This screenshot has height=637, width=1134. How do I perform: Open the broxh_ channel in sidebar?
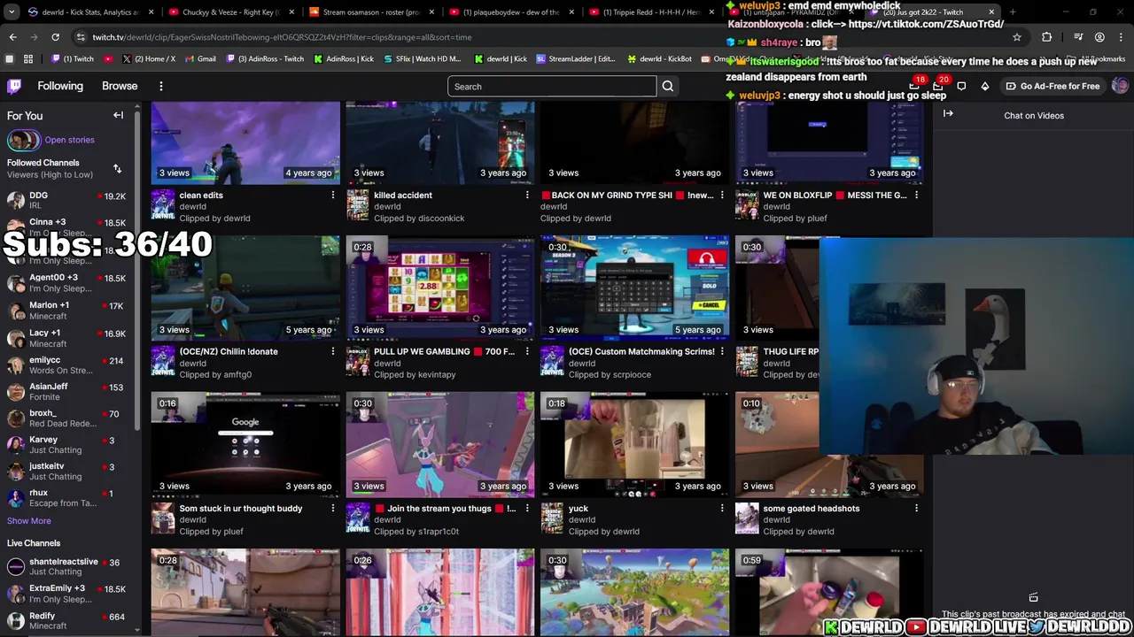pyautogui.click(x=66, y=418)
